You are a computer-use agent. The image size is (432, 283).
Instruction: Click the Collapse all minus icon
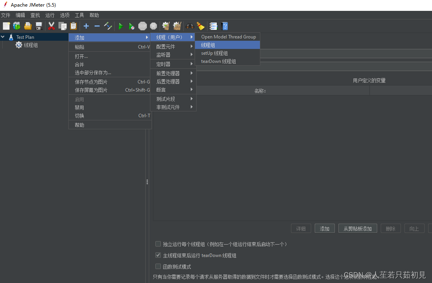click(x=97, y=26)
